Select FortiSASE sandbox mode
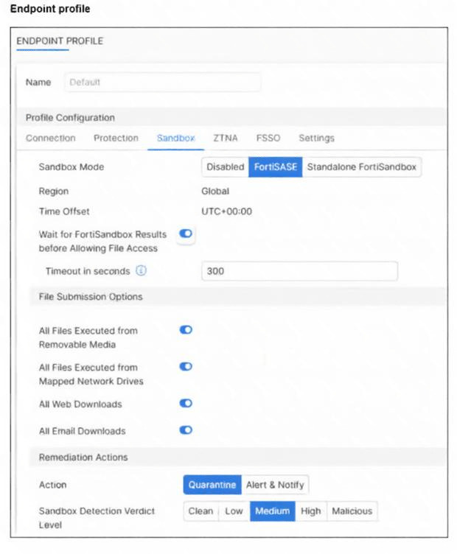The height and width of the screenshot is (554, 457). click(x=276, y=167)
